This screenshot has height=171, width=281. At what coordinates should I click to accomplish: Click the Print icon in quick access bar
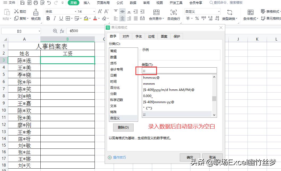(35, 3)
